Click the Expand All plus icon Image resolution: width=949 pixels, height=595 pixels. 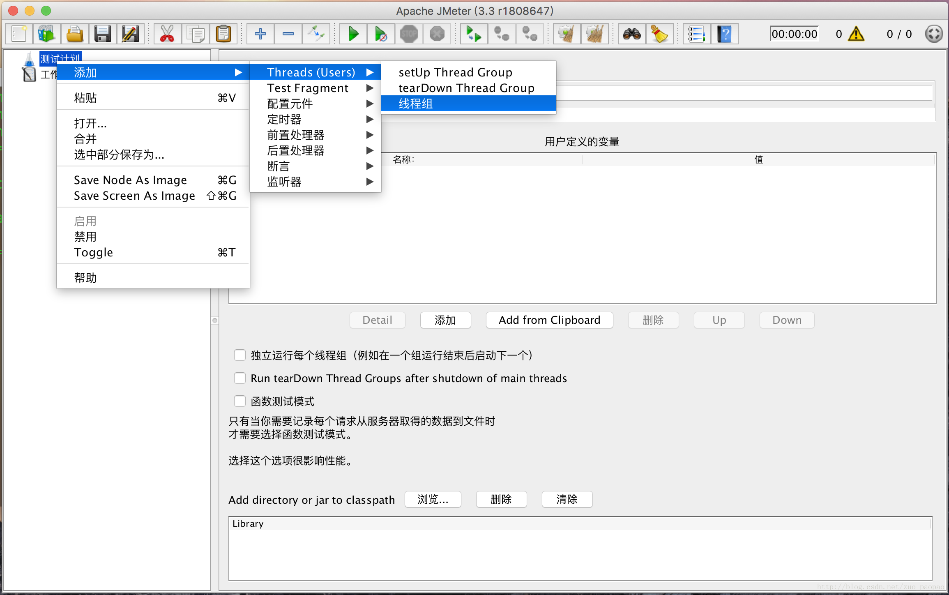(260, 34)
